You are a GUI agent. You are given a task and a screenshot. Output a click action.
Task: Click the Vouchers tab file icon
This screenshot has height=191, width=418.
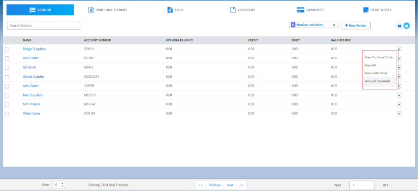[233, 10]
